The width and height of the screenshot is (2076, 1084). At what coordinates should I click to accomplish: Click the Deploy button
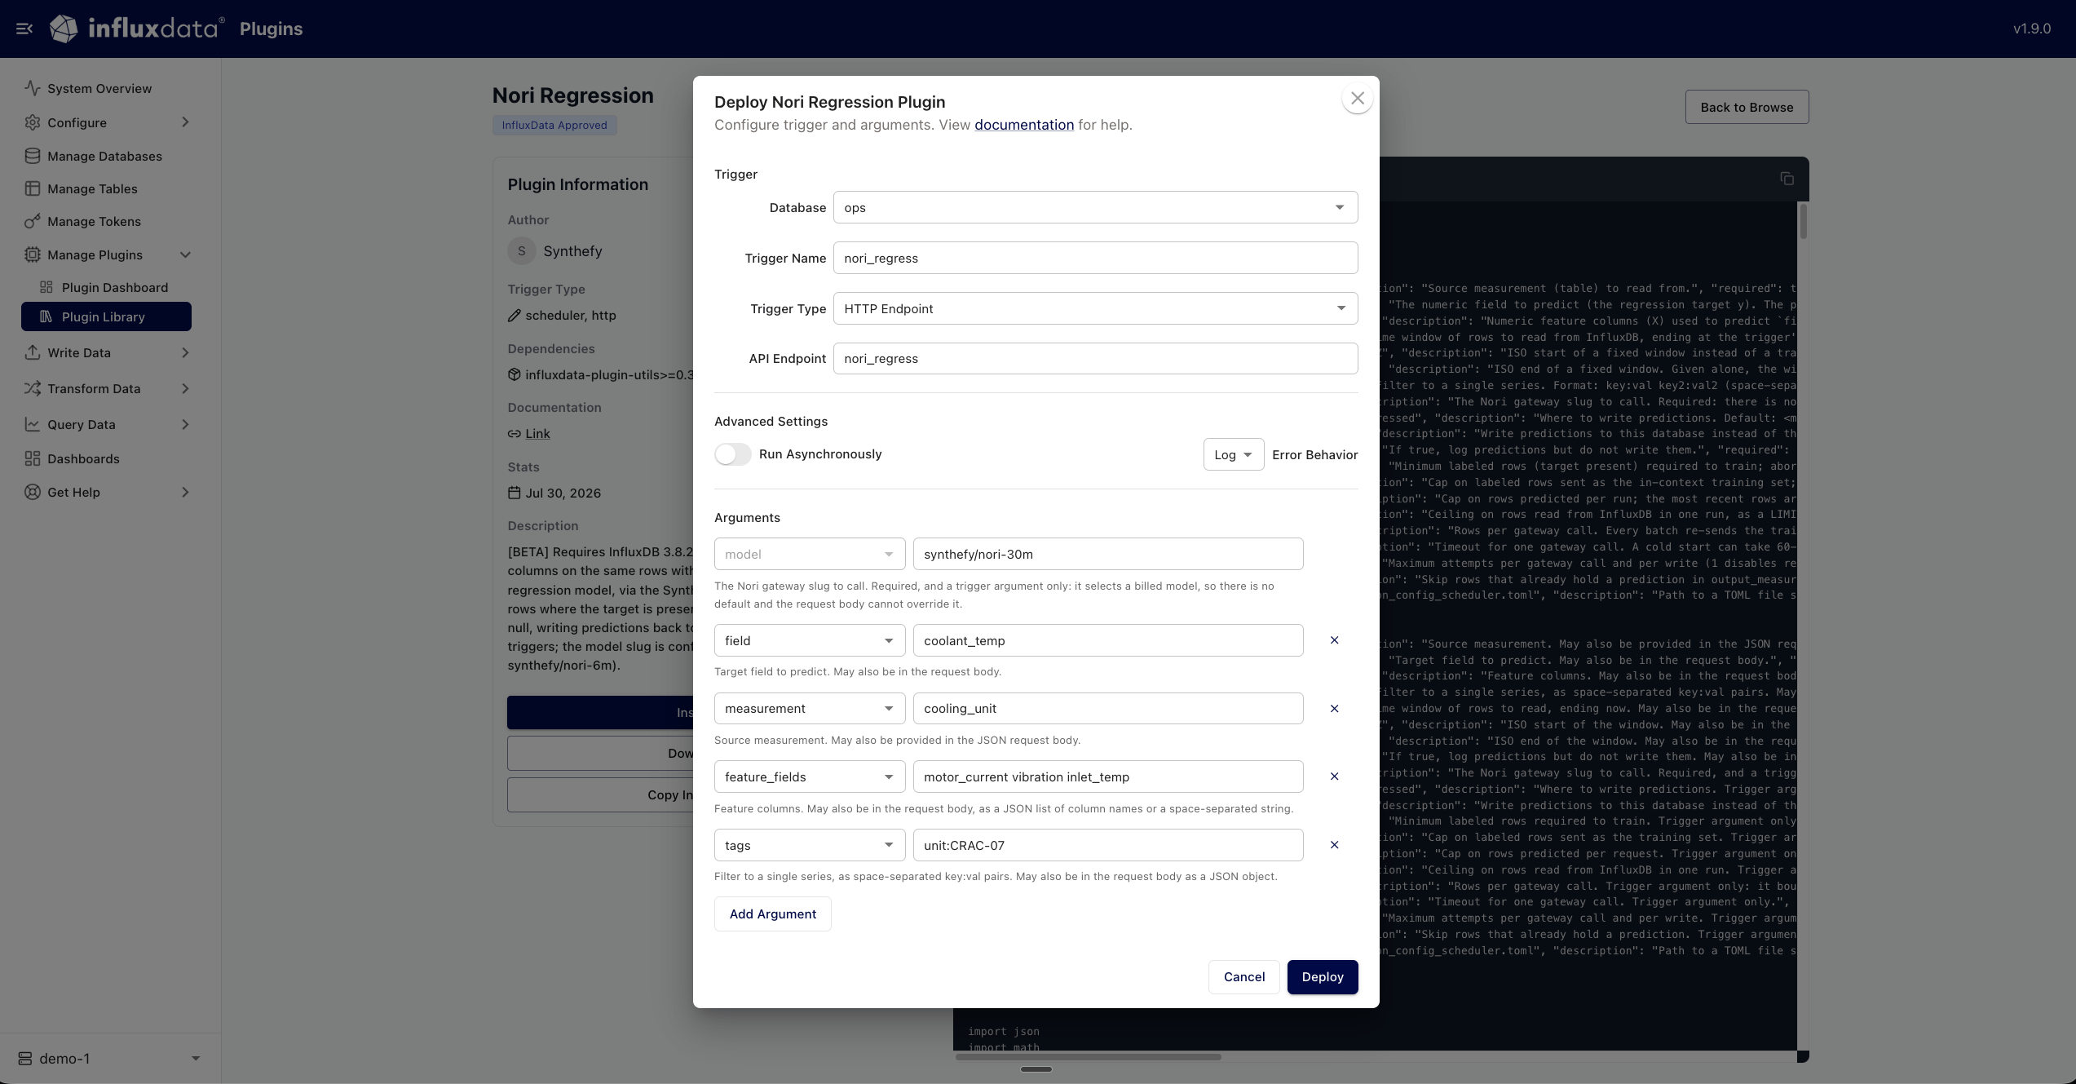click(x=1322, y=976)
